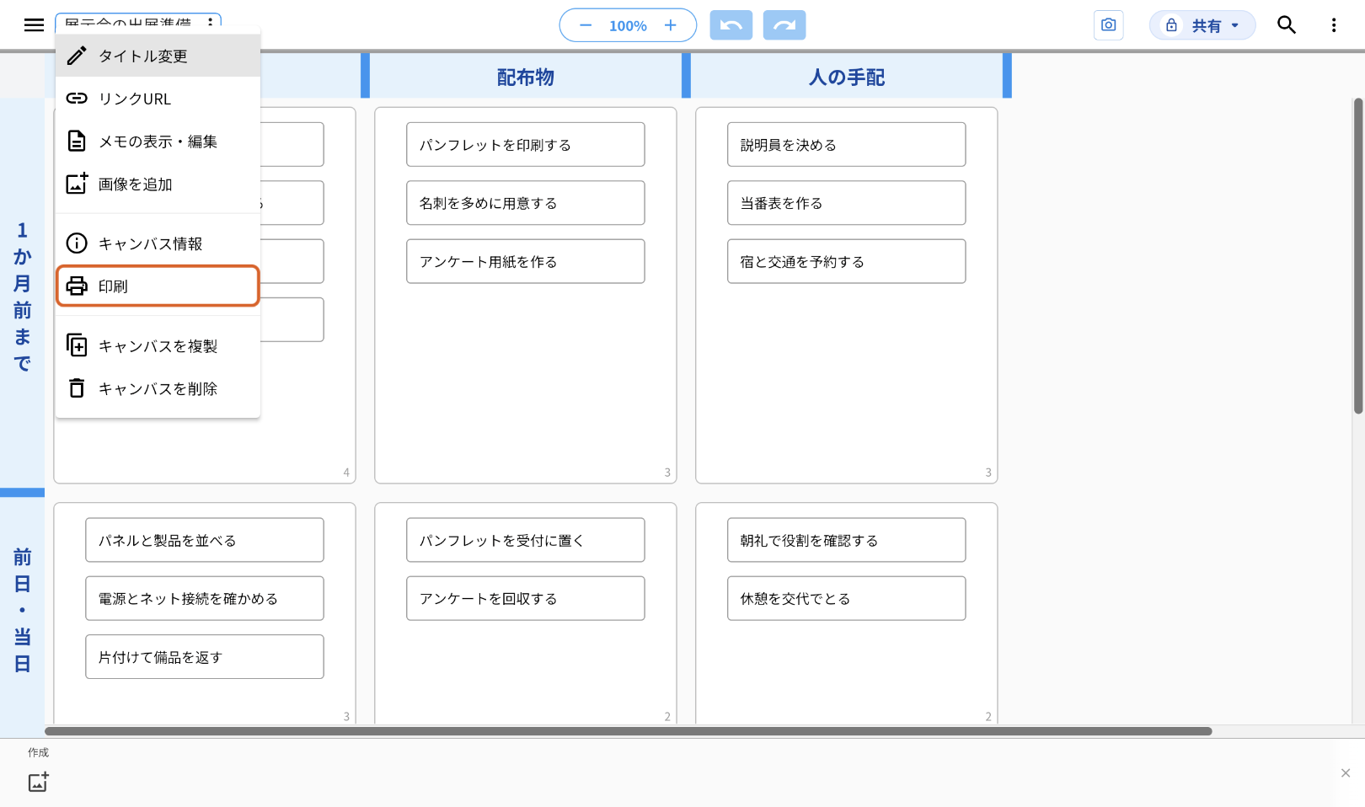The image size is (1365, 807).
Task: Open the top-right more options menu
Action: click(1334, 25)
